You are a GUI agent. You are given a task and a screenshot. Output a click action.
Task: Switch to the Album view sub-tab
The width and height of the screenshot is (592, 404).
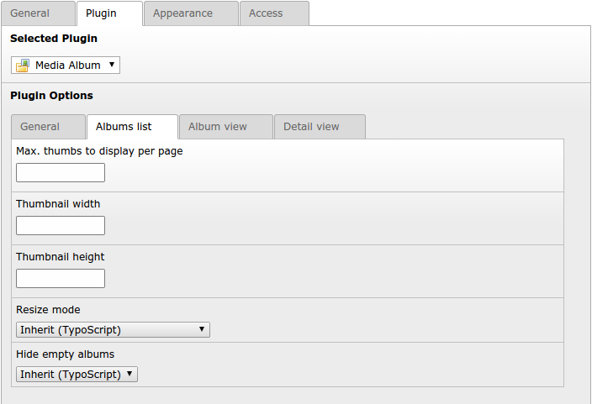(x=217, y=127)
